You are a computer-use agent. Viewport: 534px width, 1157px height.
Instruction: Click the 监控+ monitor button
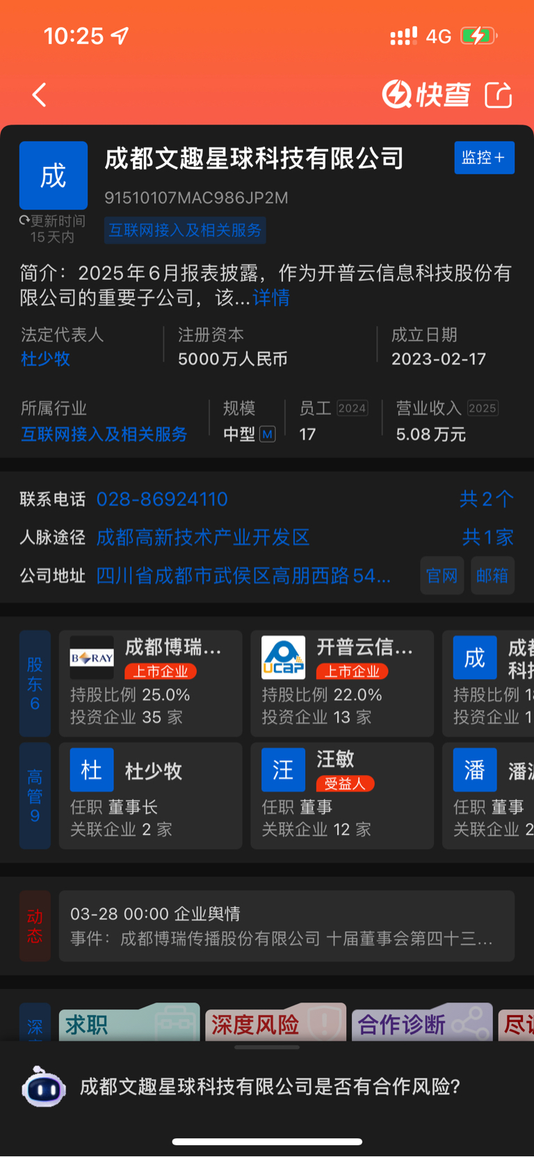(x=484, y=158)
